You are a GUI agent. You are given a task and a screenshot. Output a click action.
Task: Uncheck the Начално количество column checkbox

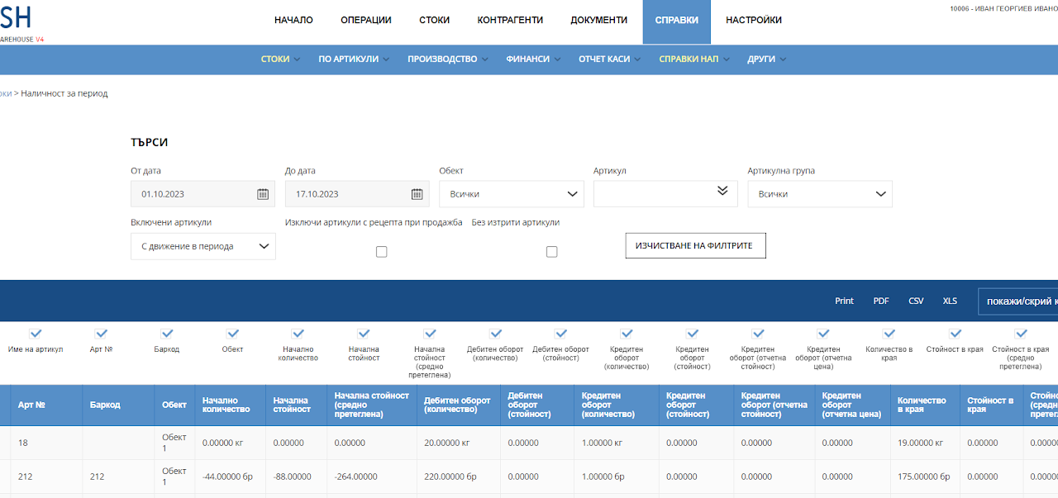298,334
